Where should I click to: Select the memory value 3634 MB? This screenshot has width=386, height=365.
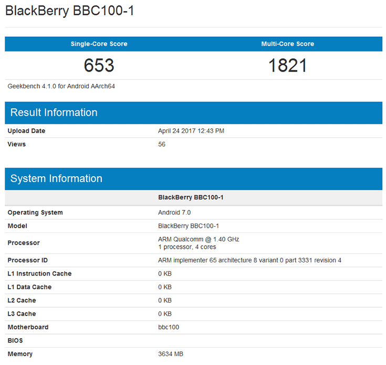(171, 354)
